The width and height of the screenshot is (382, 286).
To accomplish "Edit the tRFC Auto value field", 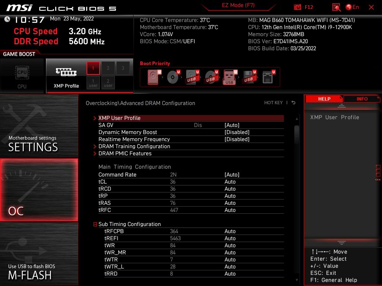I will point(230,210).
